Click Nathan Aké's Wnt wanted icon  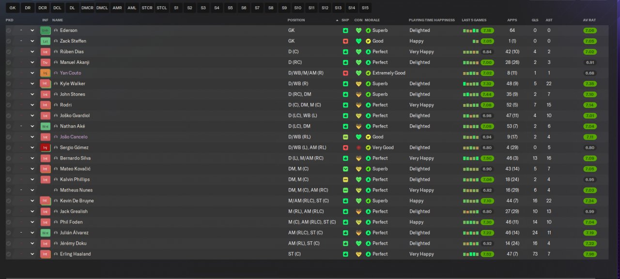(46, 126)
